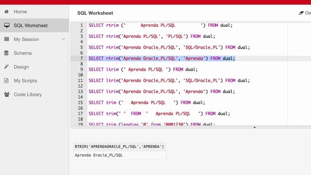311x175 pixels.
Task: Open Design in the sidebar
Action: coord(35,67)
